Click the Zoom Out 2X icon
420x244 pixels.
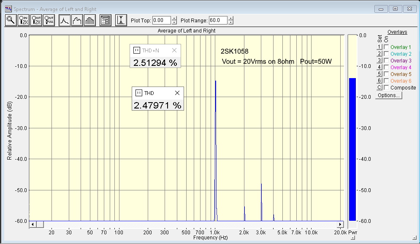36,20
